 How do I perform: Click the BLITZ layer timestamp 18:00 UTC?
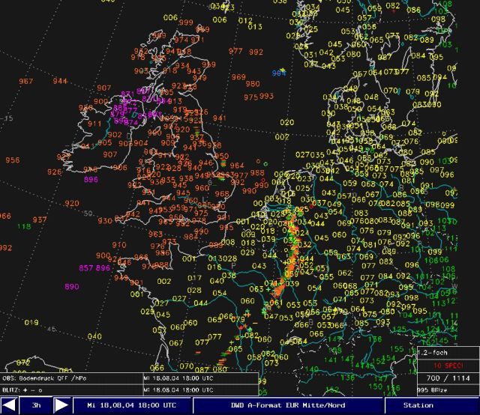coord(178,390)
